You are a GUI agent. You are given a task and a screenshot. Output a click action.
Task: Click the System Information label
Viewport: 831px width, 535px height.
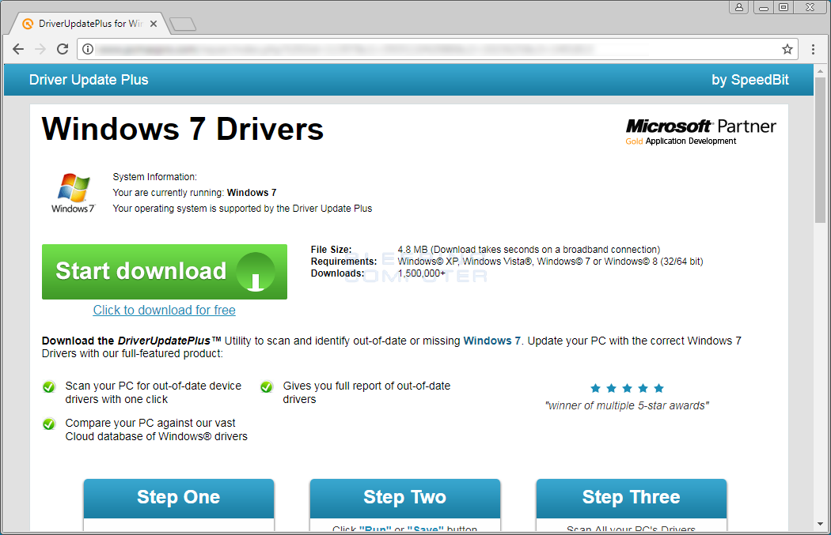pyautogui.click(x=155, y=177)
